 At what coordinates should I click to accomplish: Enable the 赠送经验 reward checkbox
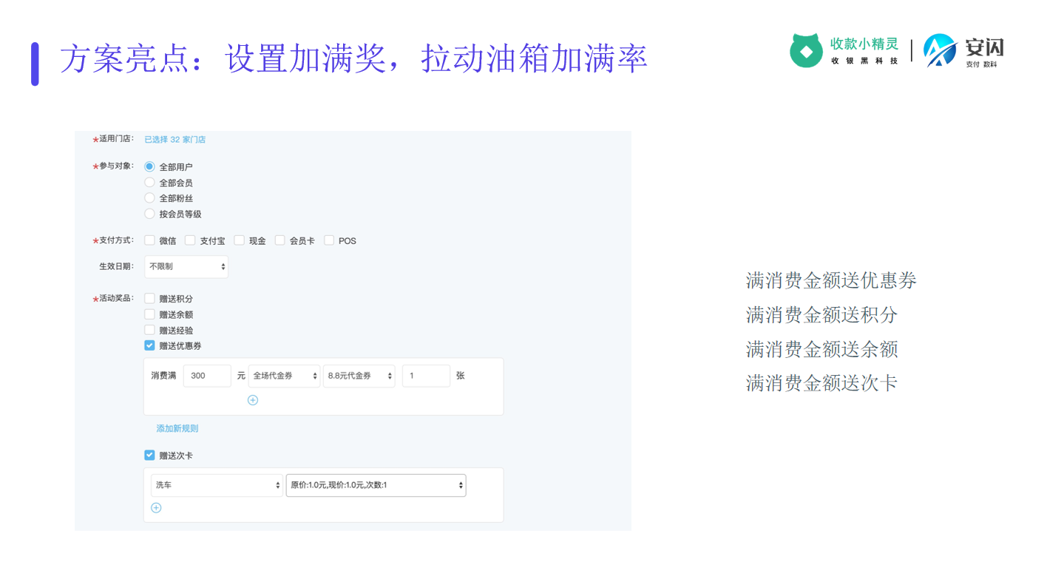tap(149, 330)
